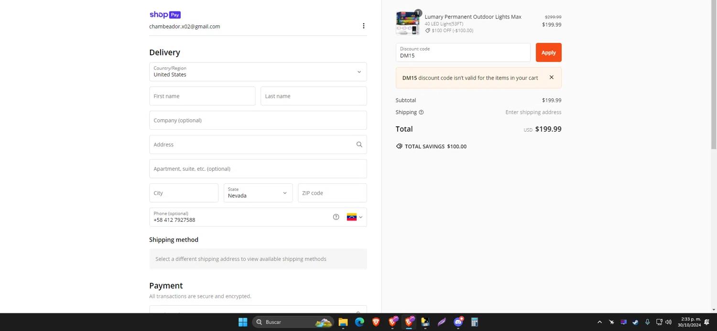Click the First name field
The width and height of the screenshot is (717, 331).
click(x=202, y=96)
